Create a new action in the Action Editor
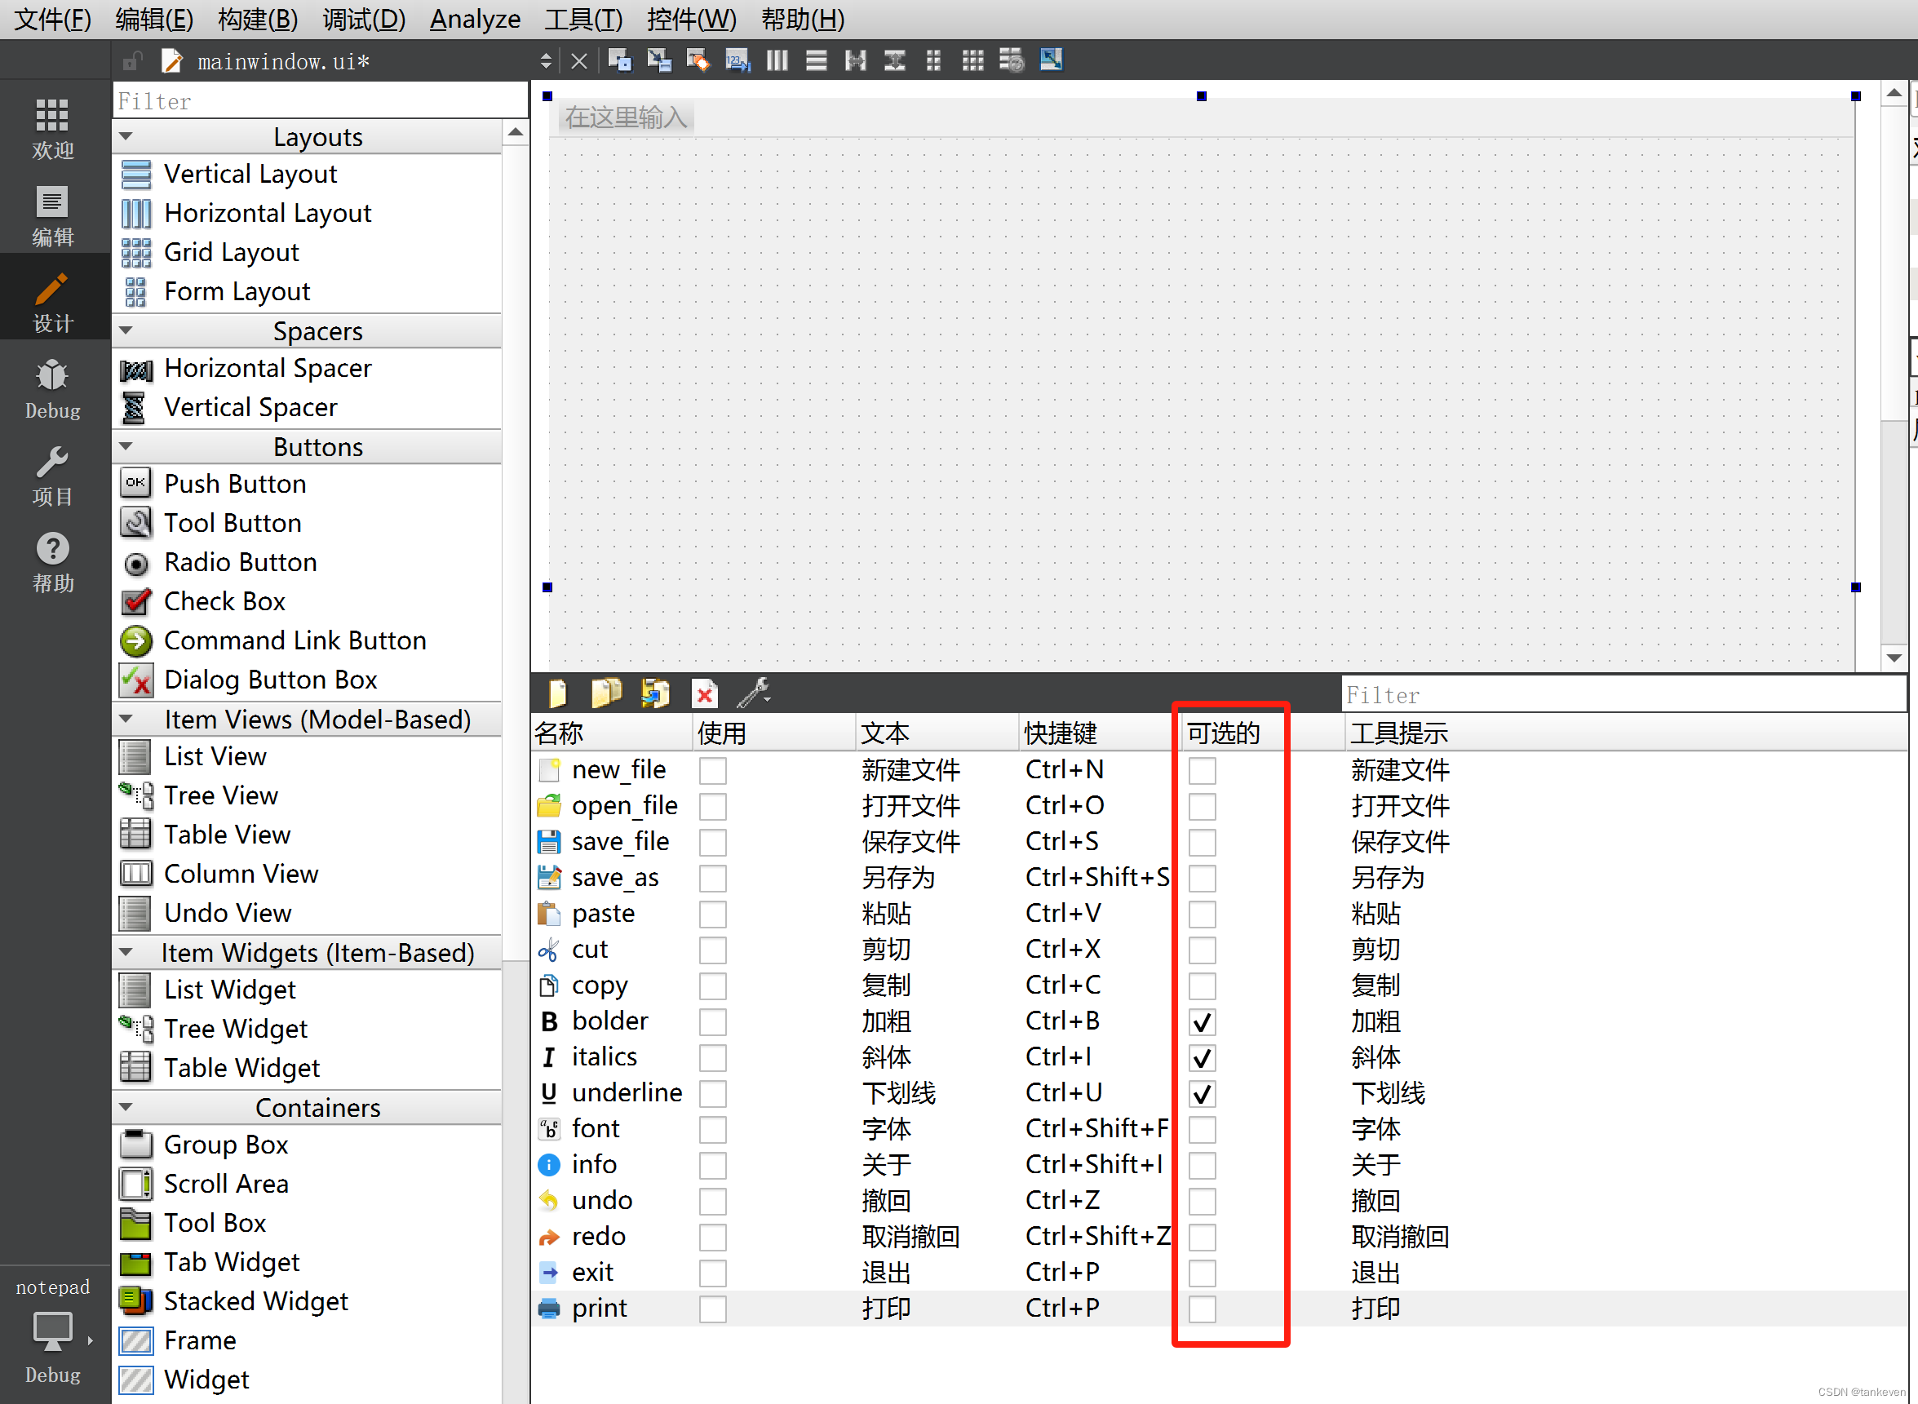This screenshot has height=1404, width=1918. point(557,693)
